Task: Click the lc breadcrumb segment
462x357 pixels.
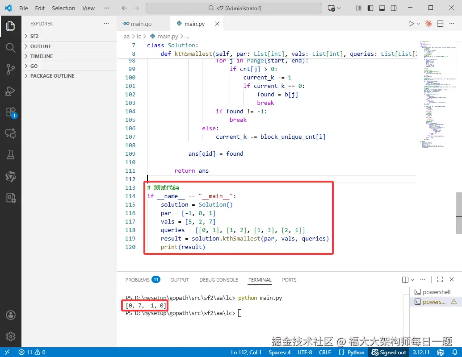Action: [139, 37]
